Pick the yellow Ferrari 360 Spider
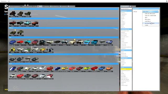This screenshot has width=168, height=94. tap(65, 69)
